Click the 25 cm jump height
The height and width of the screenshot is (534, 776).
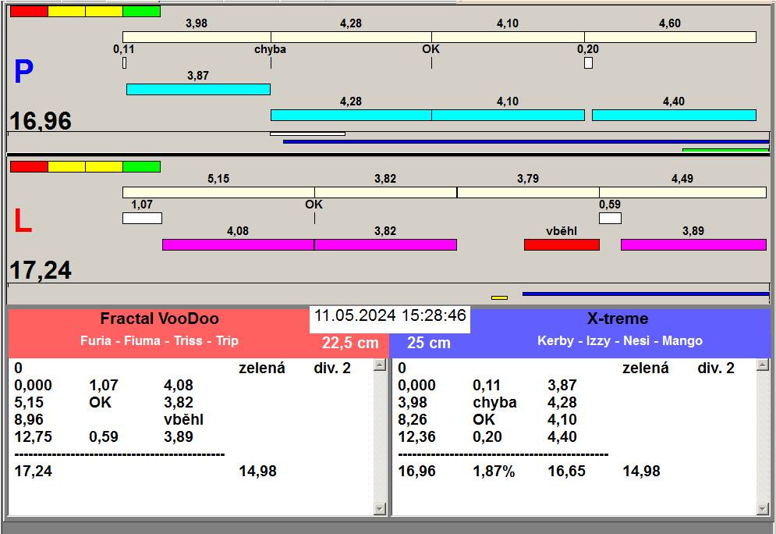click(429, 343)
